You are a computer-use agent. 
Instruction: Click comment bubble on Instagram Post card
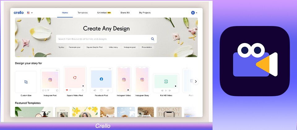[45, 90]
